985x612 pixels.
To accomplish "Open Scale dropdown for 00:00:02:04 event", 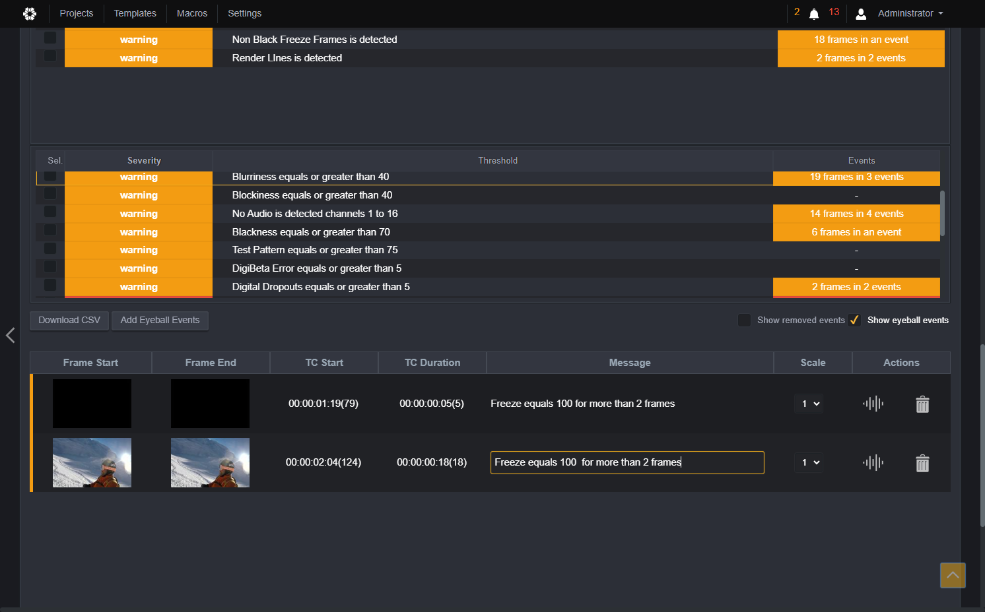I will click(810, 462).
